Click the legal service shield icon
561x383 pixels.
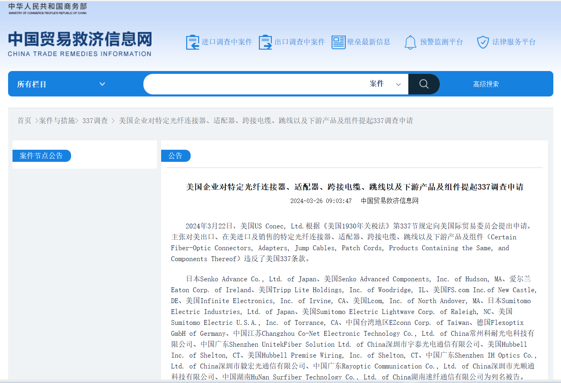coord(483,42)
